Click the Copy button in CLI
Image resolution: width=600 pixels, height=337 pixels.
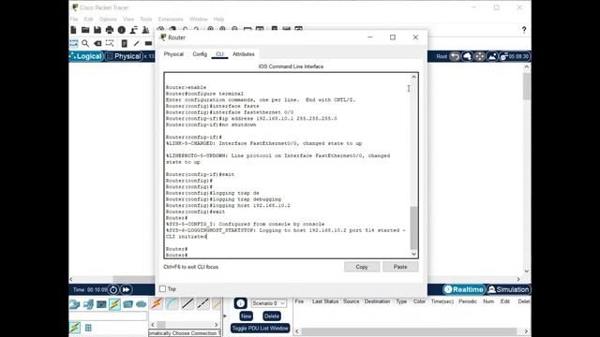[362, 267]
